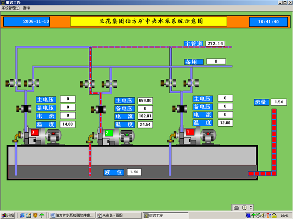Viewport: 293px width, 219px height.
Task: Click the 主管道 label
Action: point(194,43)
